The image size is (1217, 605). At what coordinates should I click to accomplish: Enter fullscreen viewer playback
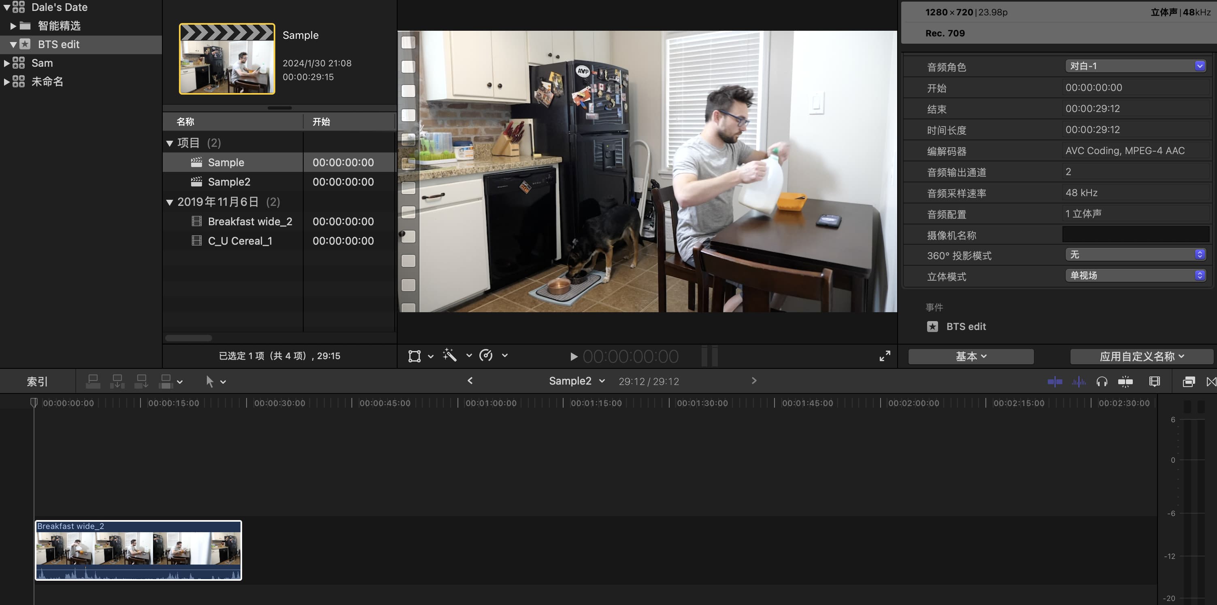click(884, 356)
